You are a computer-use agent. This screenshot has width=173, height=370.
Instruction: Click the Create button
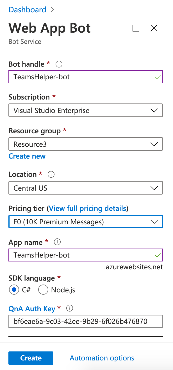click(31, 358)
